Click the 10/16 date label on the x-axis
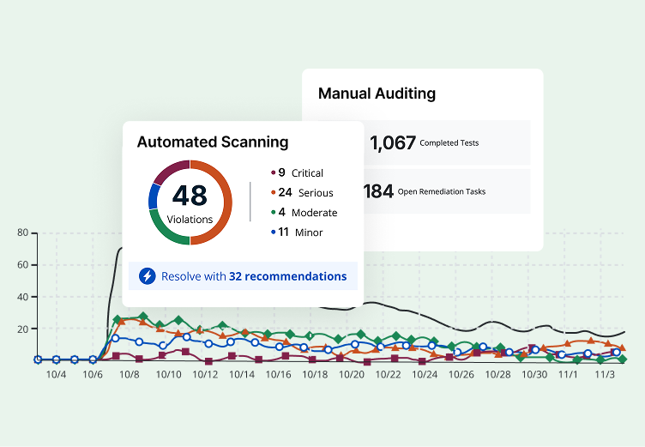645x447 pixels. pos(278,375)
